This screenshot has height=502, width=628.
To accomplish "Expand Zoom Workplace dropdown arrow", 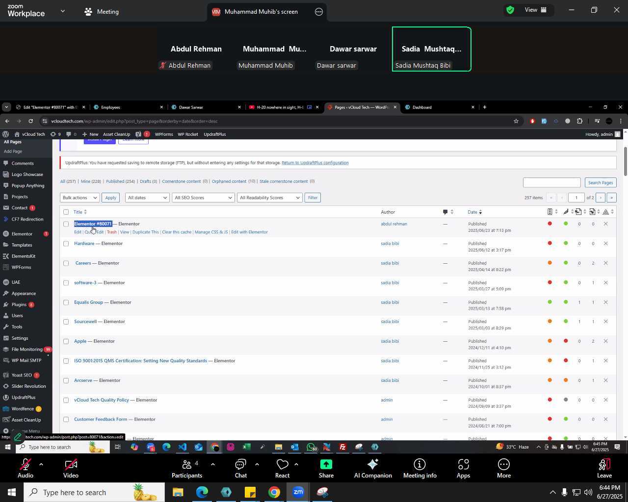I will click(x=63, y=11).
